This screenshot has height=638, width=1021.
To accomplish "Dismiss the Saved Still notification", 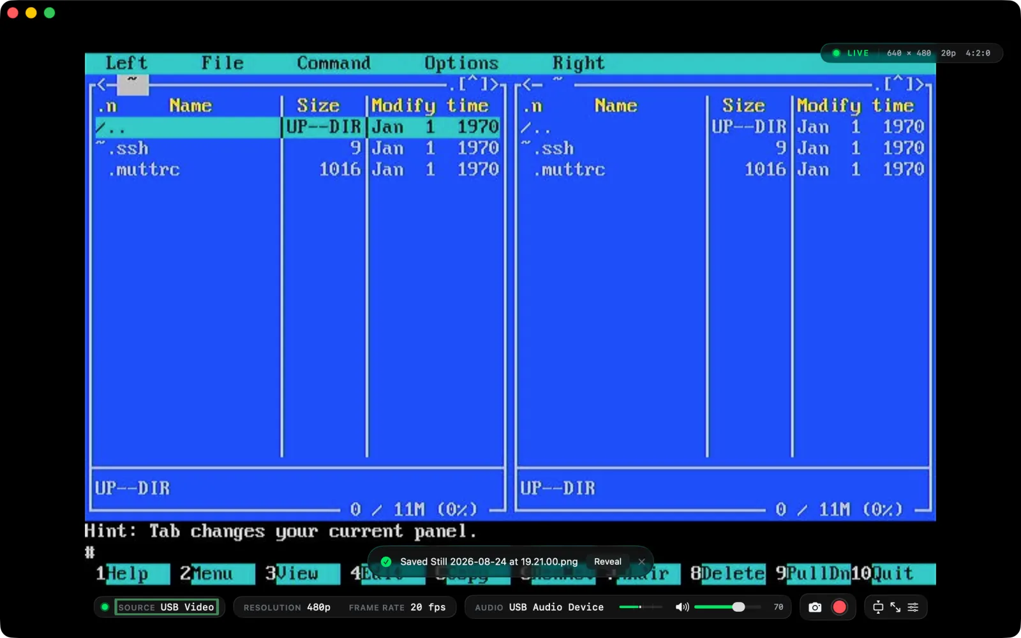I will (641, 561).
